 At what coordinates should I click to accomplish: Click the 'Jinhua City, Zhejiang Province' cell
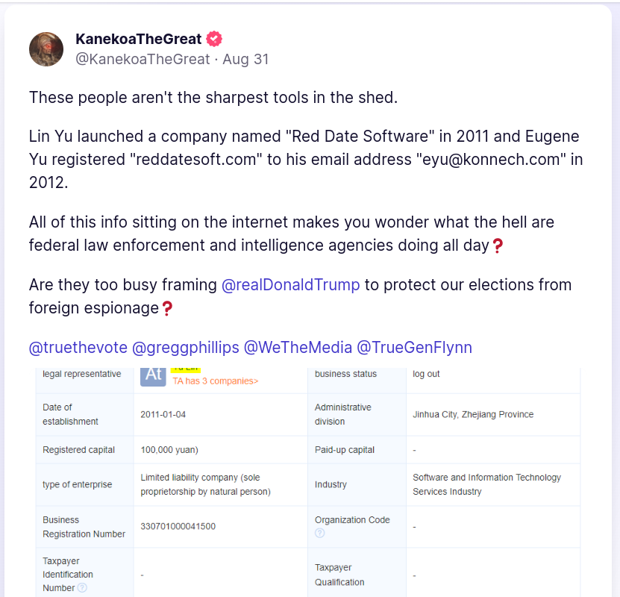click(x=473, y=414)
